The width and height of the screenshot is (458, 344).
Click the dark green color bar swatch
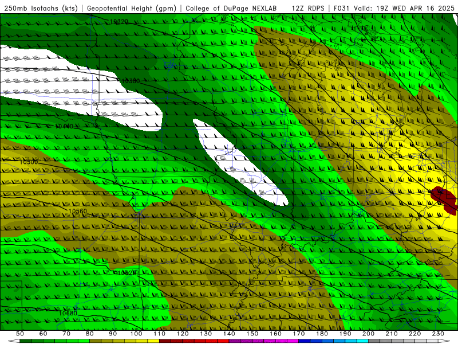click(26, 341)
